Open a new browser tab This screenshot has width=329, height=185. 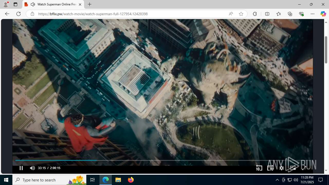[89, 4]
